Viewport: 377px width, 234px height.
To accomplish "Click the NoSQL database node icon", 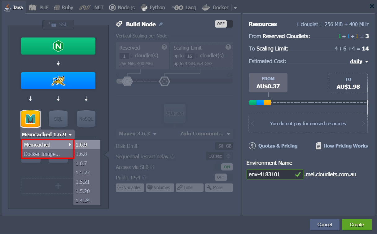I will [x=86, y=119].
